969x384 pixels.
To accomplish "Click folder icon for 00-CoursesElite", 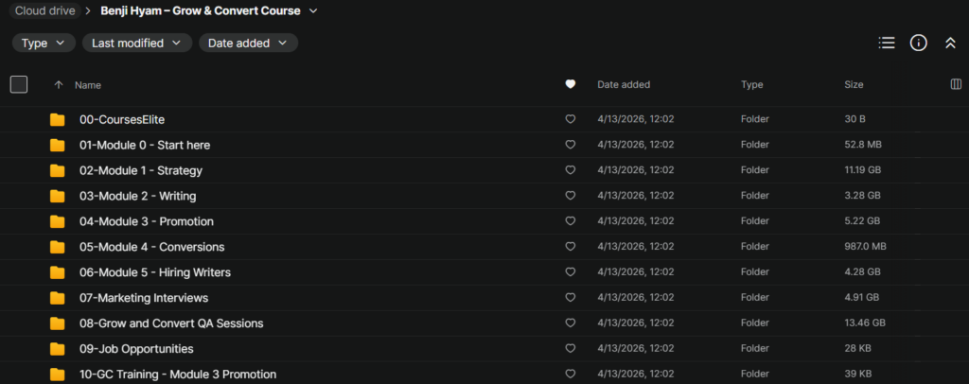I will point(58,119).
